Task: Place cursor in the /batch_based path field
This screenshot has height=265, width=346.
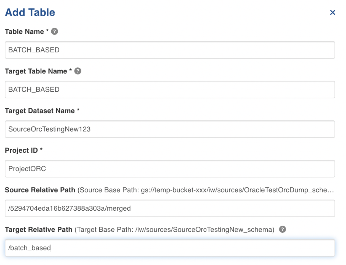Action: [170, 248]
